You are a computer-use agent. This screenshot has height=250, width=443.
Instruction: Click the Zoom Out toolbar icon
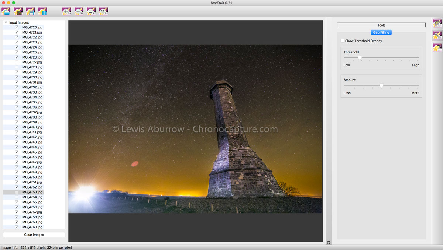coord(79,11)
